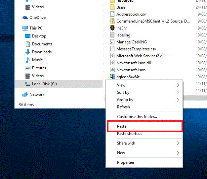Viewport: 207px width, 179px height.
Task: Select the MessageTemplates.csv file name
Action: [x=136, y=49]
